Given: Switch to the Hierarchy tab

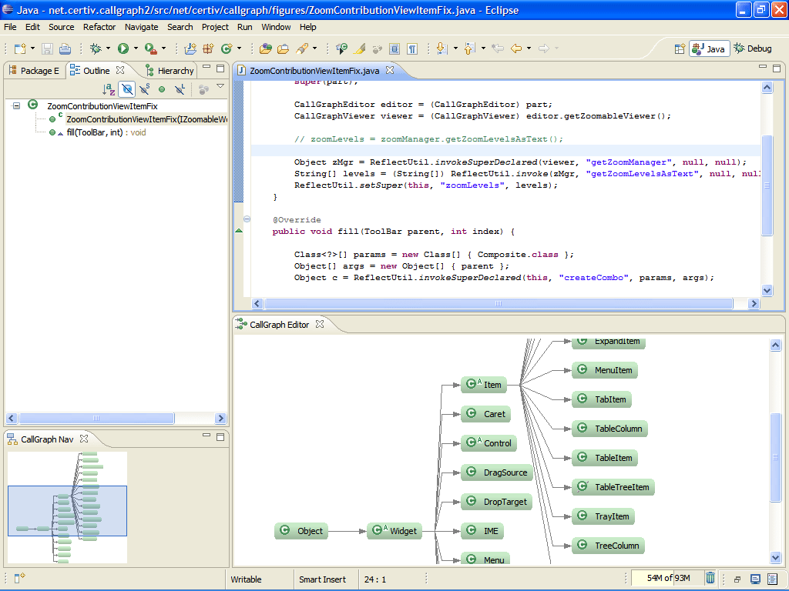Looking at the screenshot, I should tap(170, 71).
